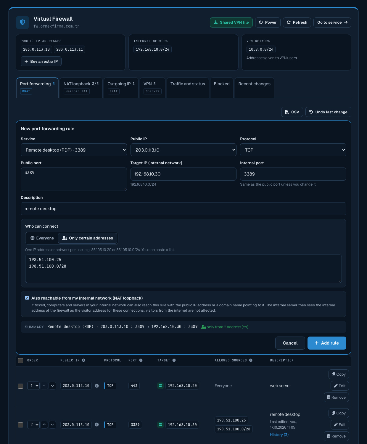Screen dimensions: 367x444
Task: Click the Add rule button
Action: [x=327, y=343]
